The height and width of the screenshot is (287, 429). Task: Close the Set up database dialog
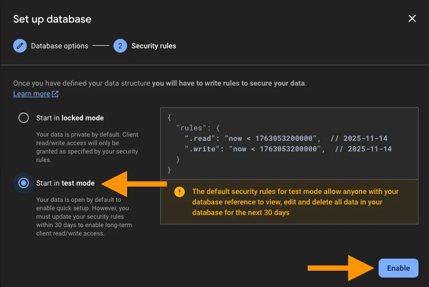tap(412, 19)
